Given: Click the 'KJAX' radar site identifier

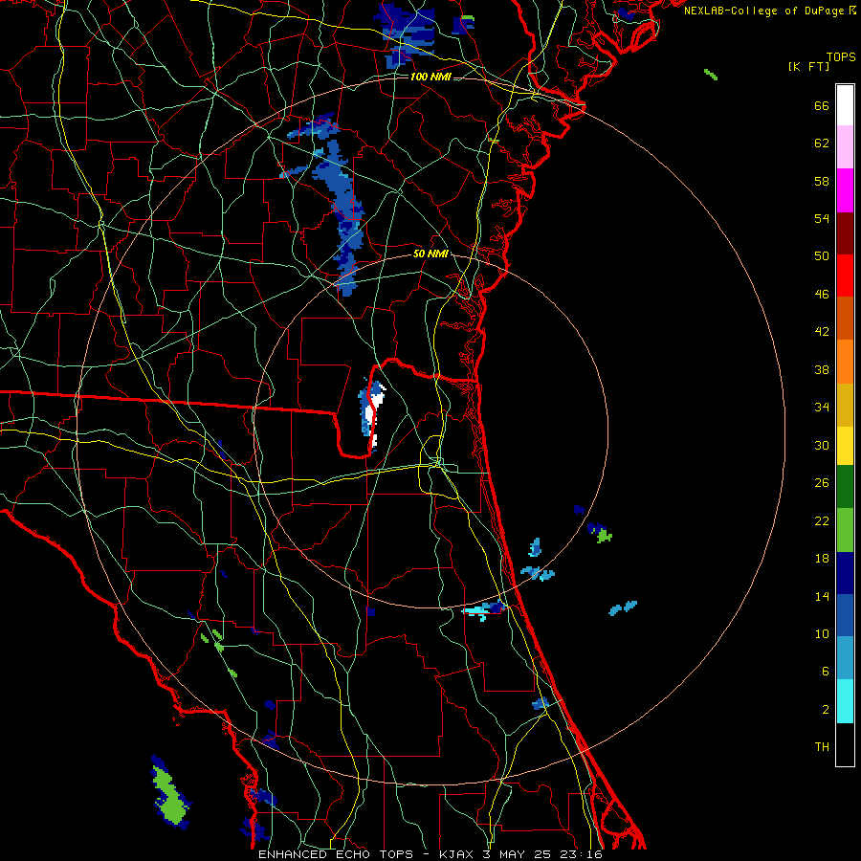Looking at the screenshot, I should [x=457, y=854].
